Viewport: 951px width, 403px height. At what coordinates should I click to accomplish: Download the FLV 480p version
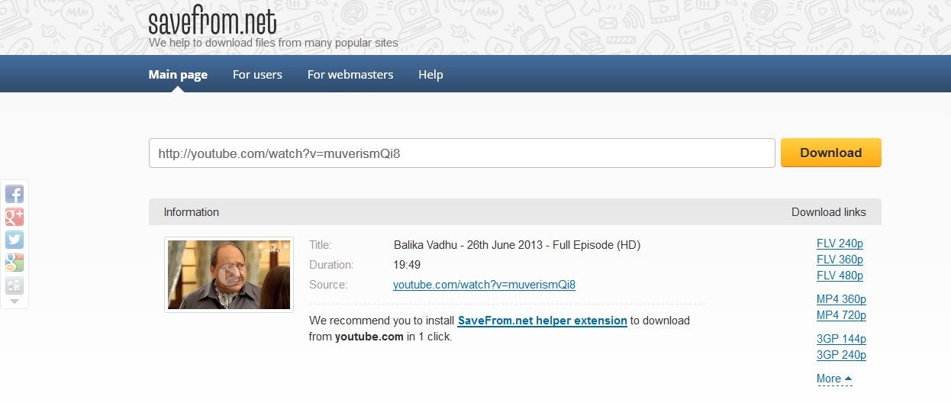click(840, 276)
